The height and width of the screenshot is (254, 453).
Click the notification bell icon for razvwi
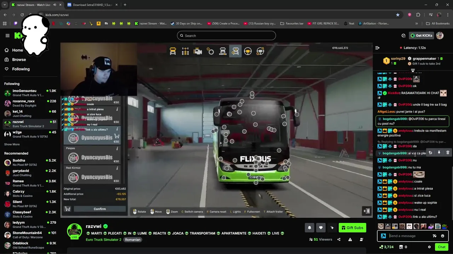[x=309, y=228]
